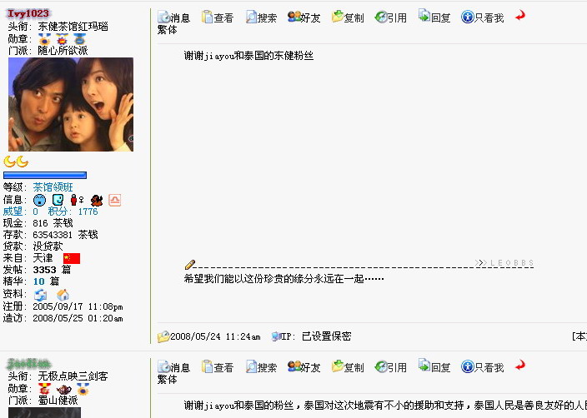Click the 回复 icon in the second post
Screen dimensions: 587x418
point(434,366)
